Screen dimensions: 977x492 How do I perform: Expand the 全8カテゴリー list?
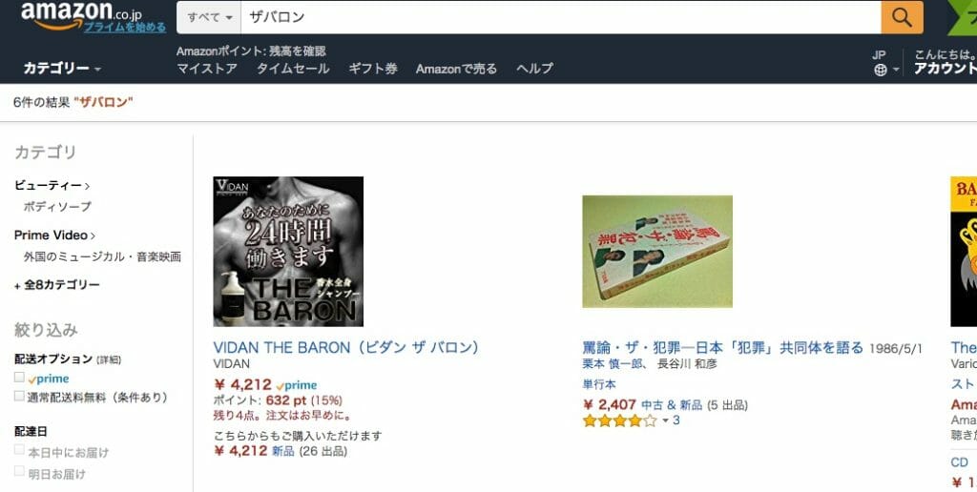(x=56, y=285)
